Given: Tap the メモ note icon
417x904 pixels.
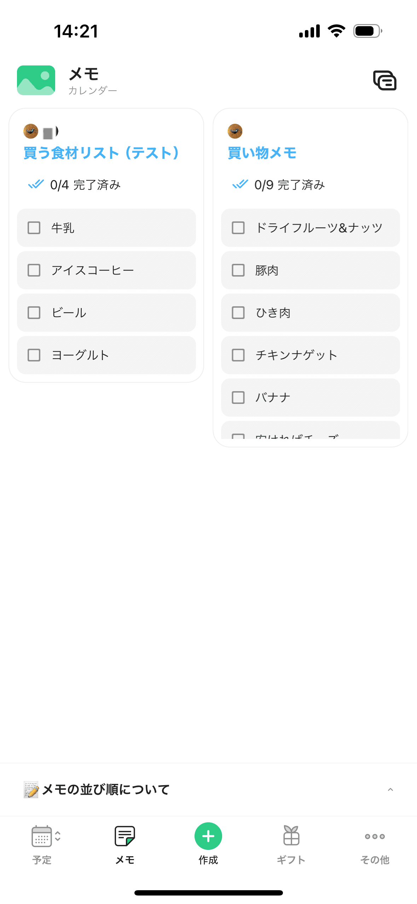Looking at the screenshot, I should coord(125,836).
